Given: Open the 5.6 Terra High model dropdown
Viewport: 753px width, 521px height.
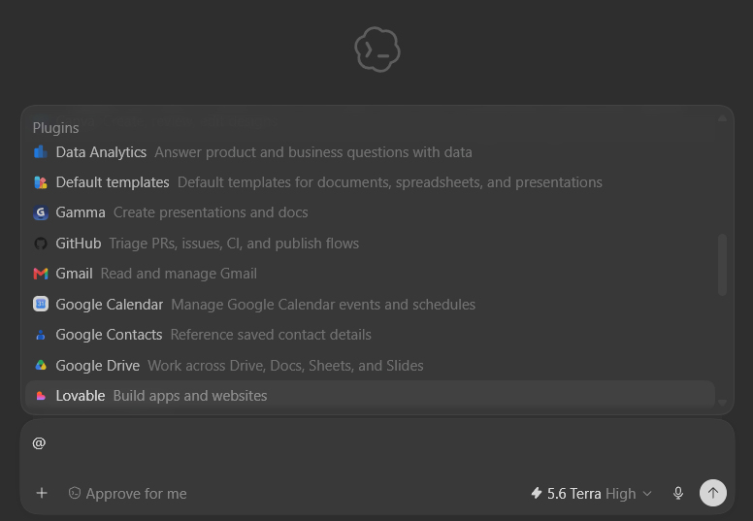Looking at the screenshot, I should [591, 494].
